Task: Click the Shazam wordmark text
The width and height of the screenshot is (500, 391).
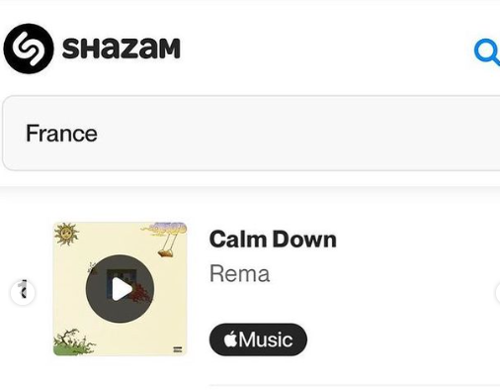Action: coord(122,49)
